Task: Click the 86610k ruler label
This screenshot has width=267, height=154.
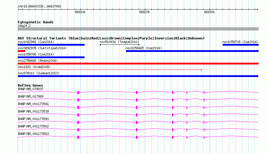Action: pos(80,12)
